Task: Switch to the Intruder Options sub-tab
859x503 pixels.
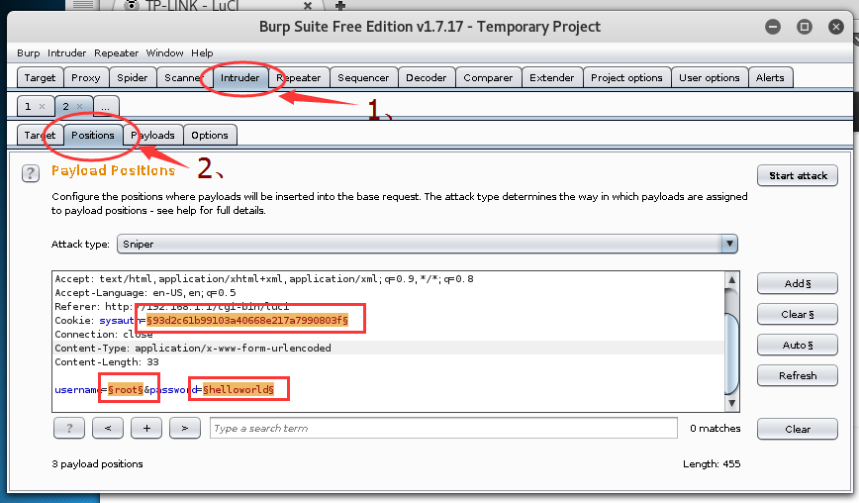Action: click(210, 136)
